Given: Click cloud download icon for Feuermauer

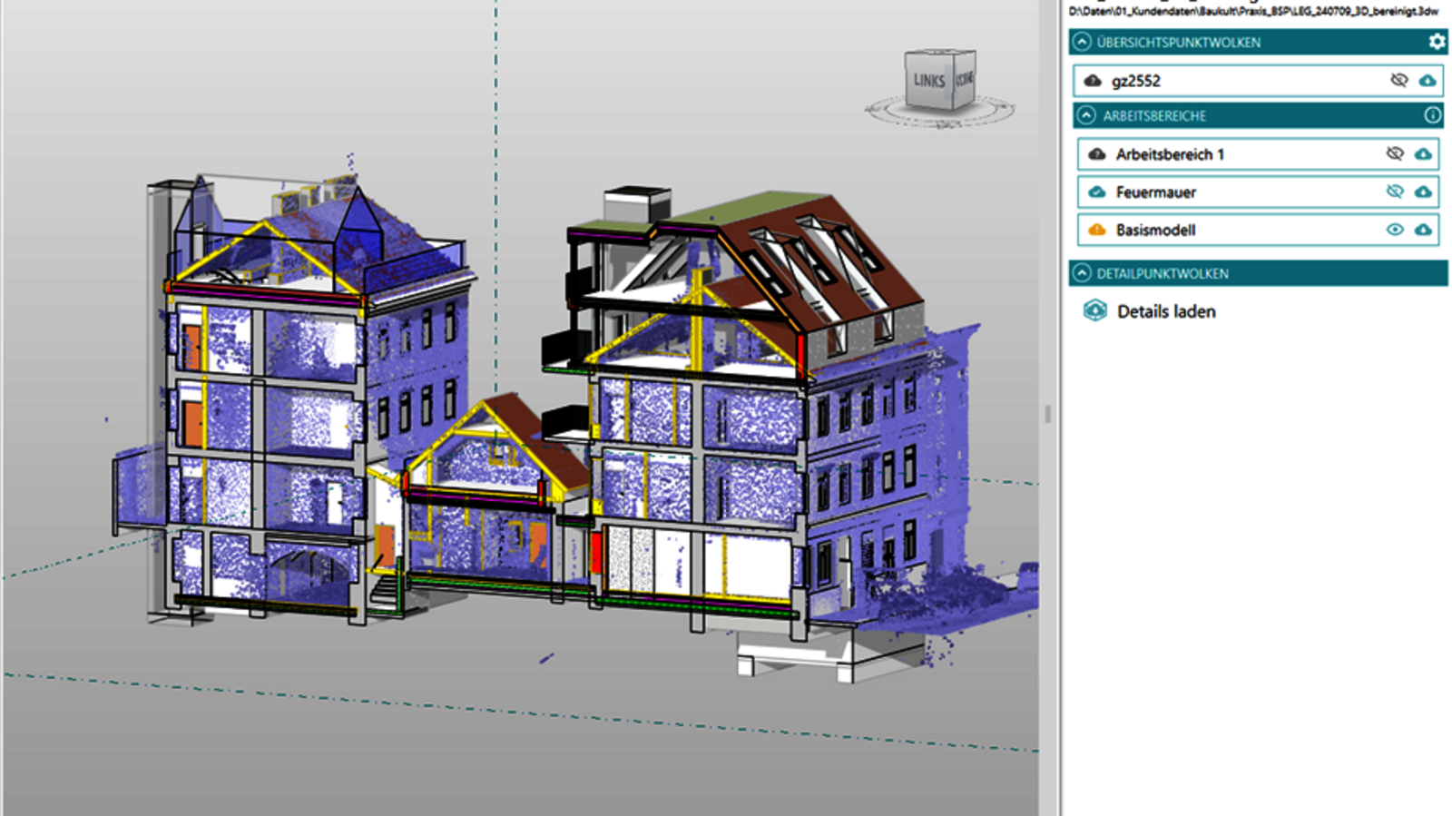Looking at the screenshot, I should pos(1423,192).
